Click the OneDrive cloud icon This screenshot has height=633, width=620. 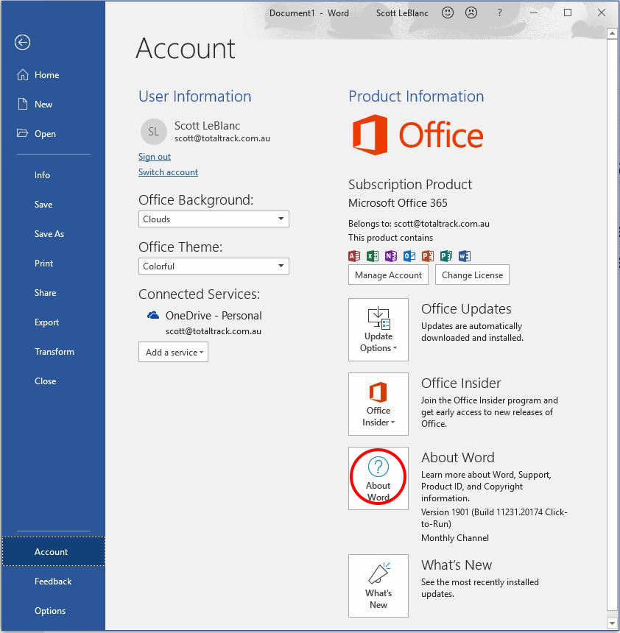point(153,315)
